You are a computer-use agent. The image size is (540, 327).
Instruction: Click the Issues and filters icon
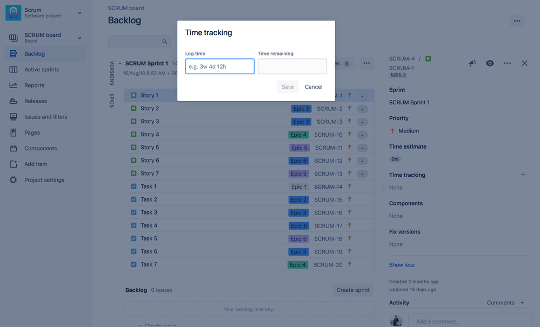(x=14, y=117)
